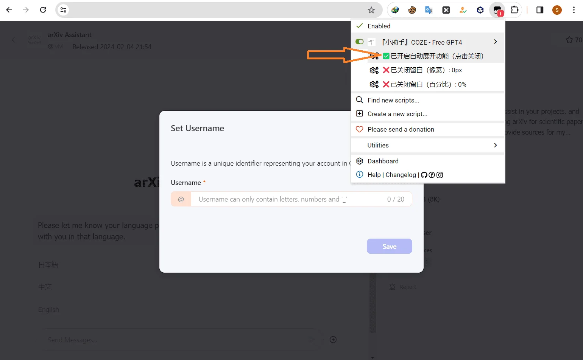Click the Set Username heading
The width and height of the screenshot is (583, 360).
(x=197, y=128)
